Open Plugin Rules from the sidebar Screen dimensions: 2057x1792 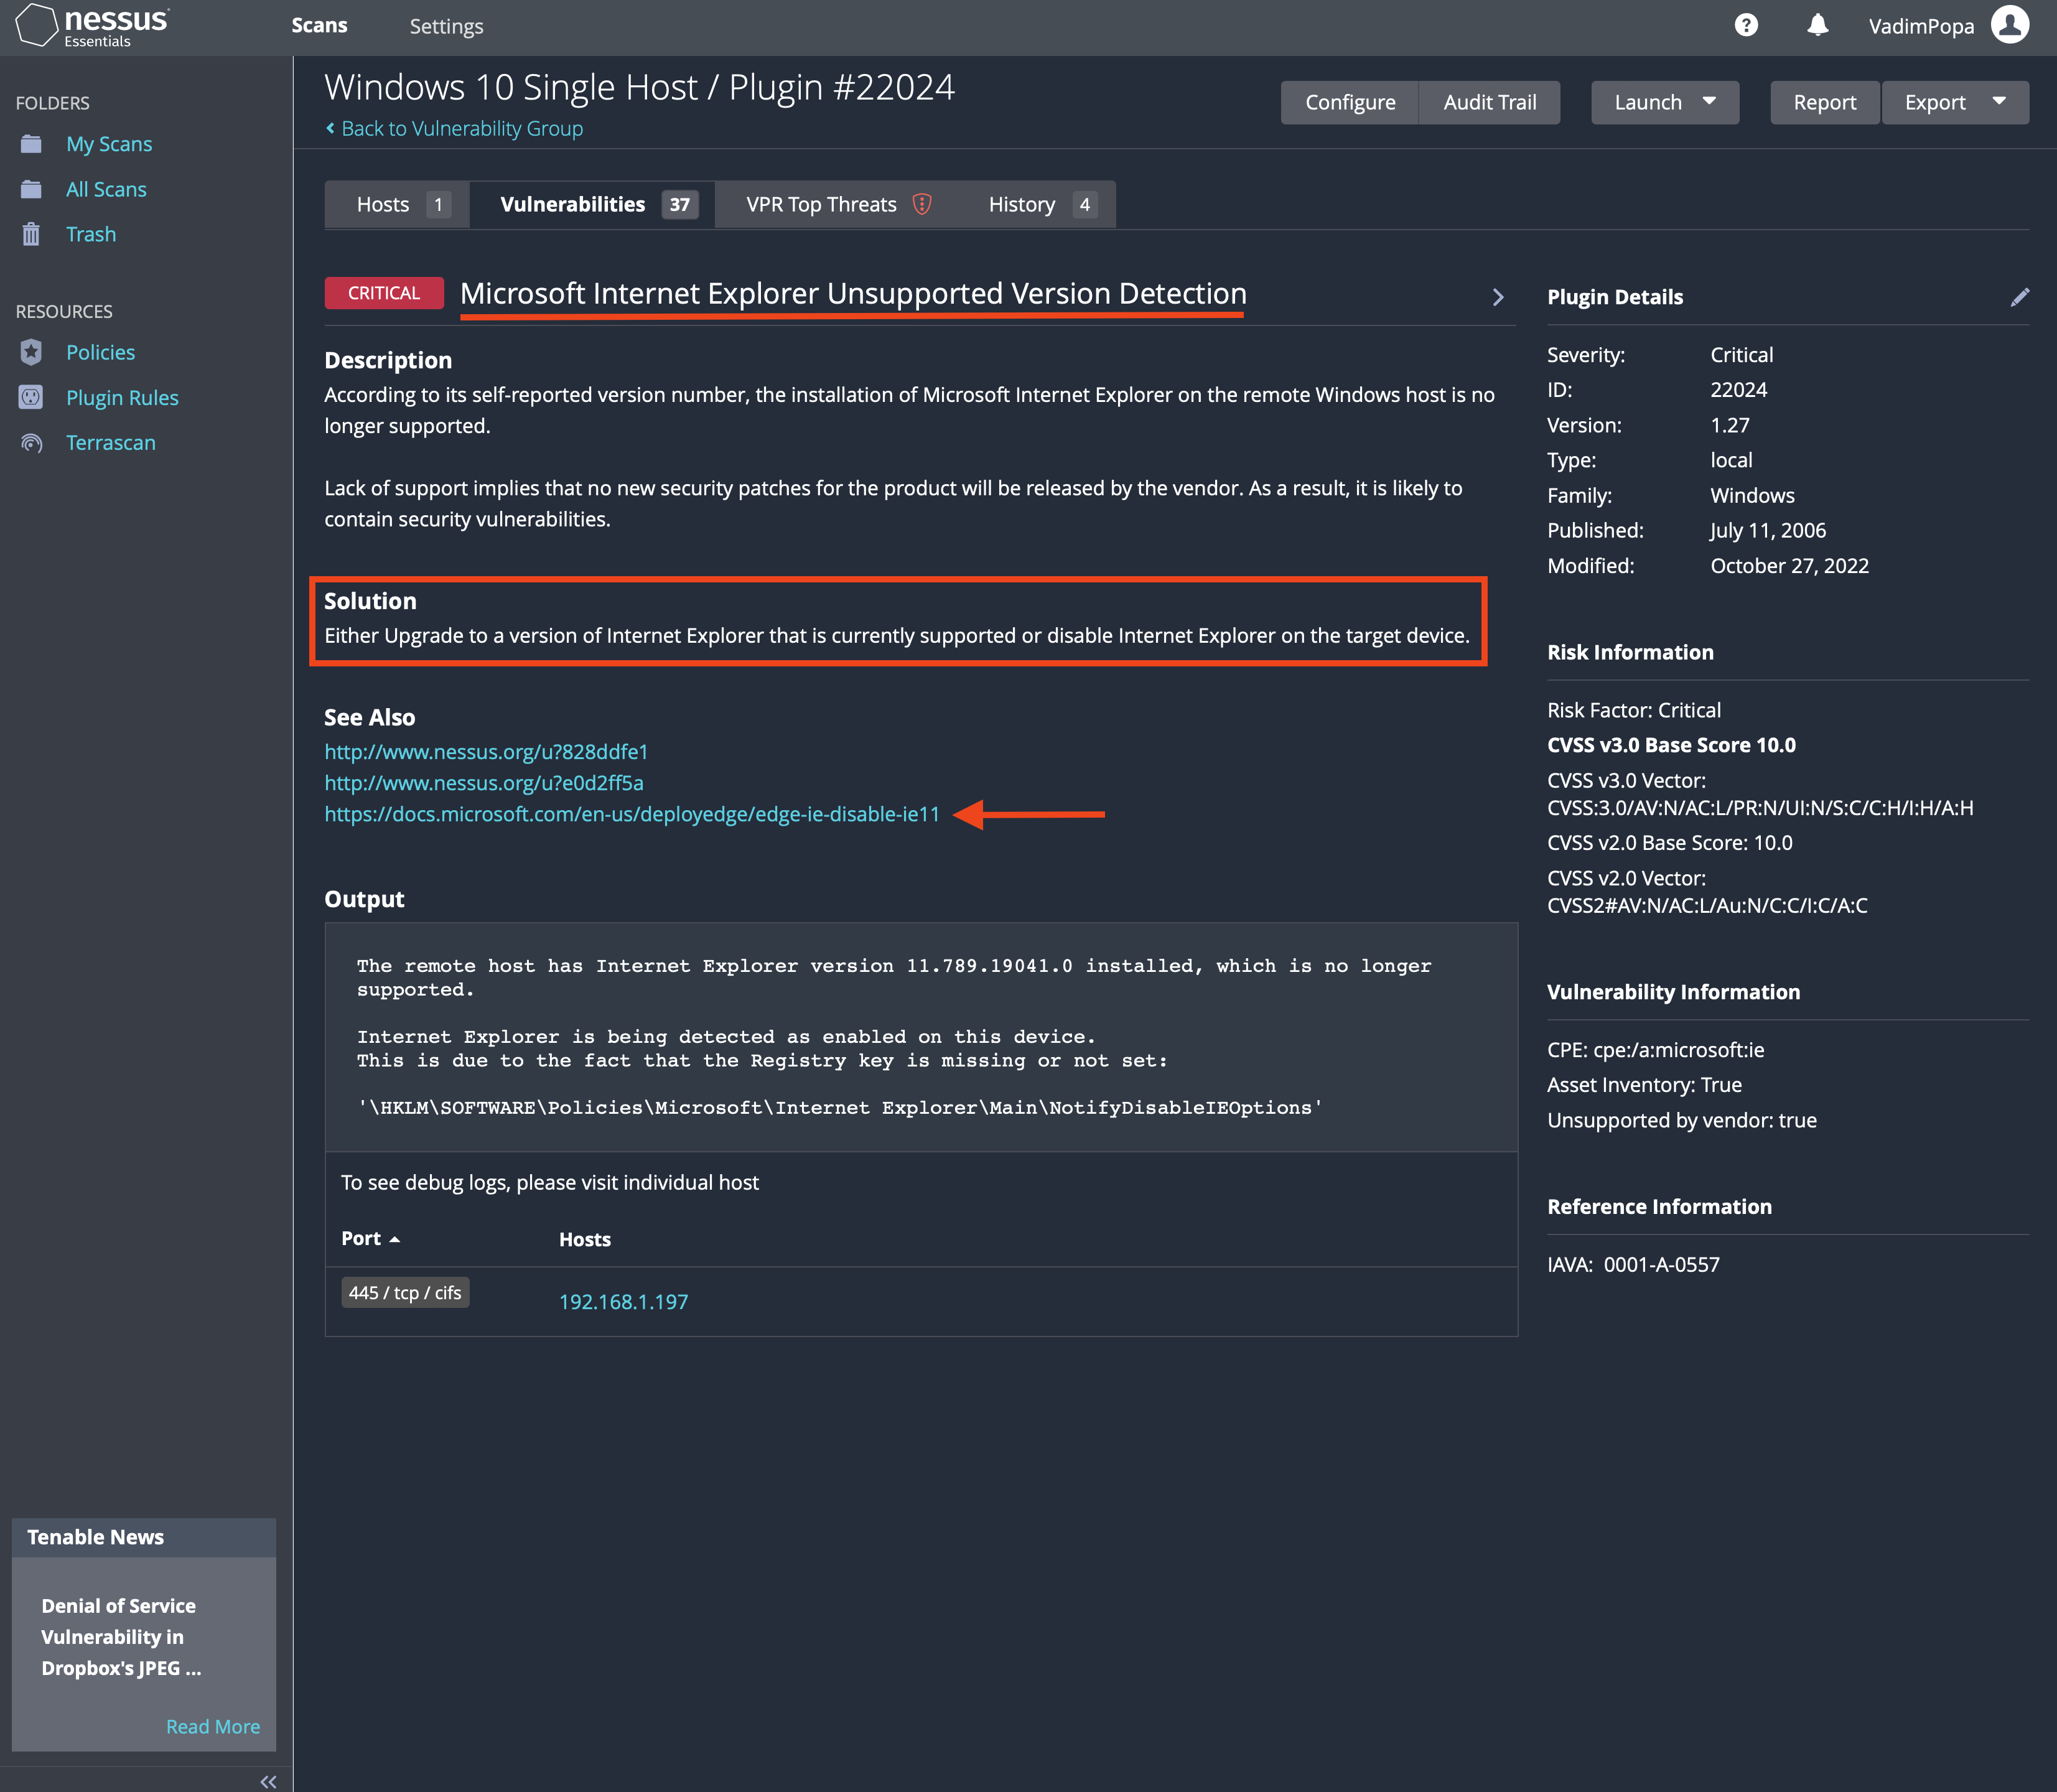click(x=122, y=397)
